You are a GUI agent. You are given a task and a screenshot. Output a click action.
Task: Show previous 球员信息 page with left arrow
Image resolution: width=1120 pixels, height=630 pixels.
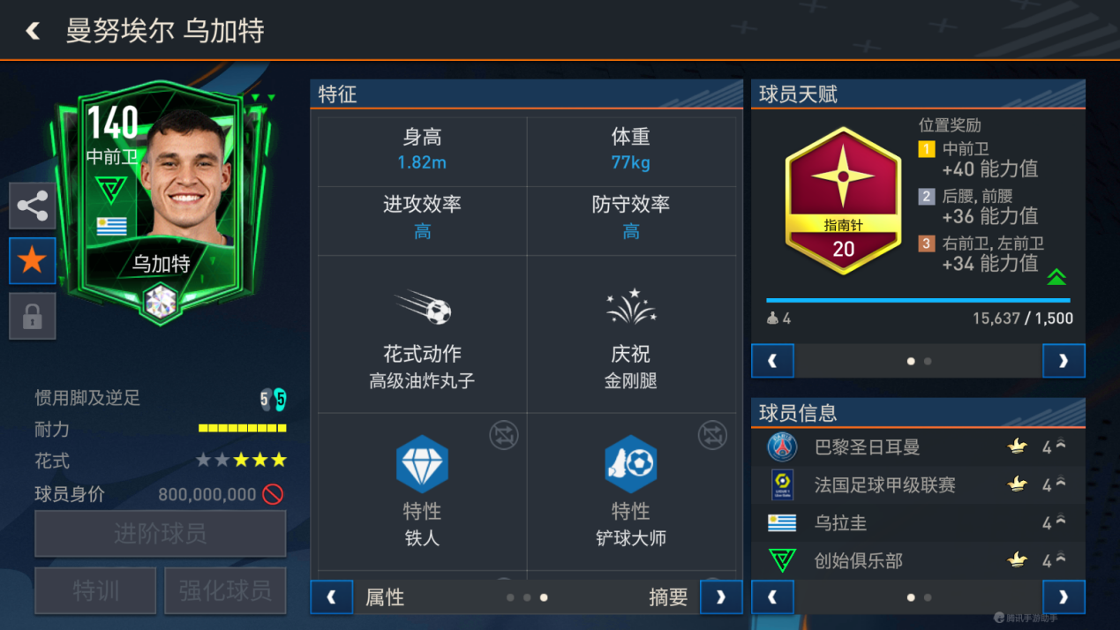tap(772, 597)
